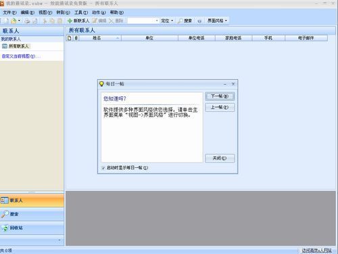Switch to the 搜索 navigation pane button
The height and width of the screenshot is (254, 338).
[32, 214]
